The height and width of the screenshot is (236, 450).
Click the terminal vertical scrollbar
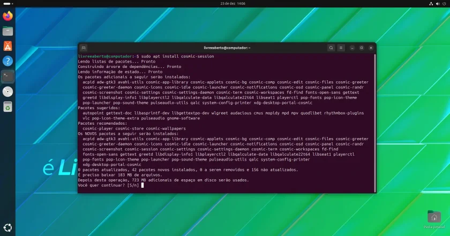(x=375, y=123)
